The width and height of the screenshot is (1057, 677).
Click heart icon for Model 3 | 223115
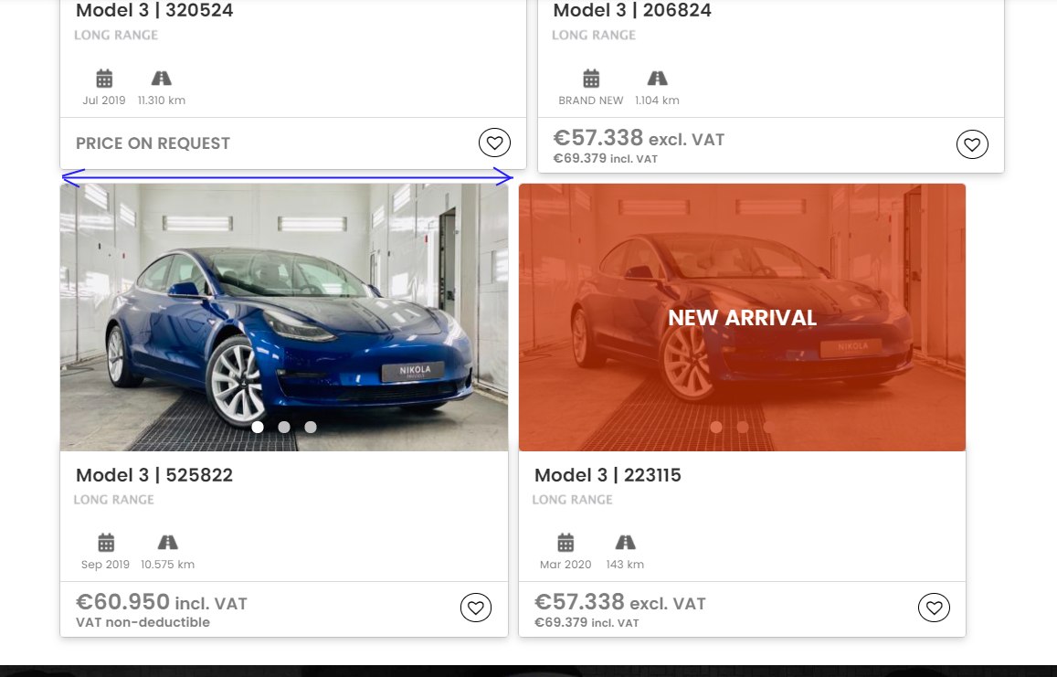click(934, 608)
